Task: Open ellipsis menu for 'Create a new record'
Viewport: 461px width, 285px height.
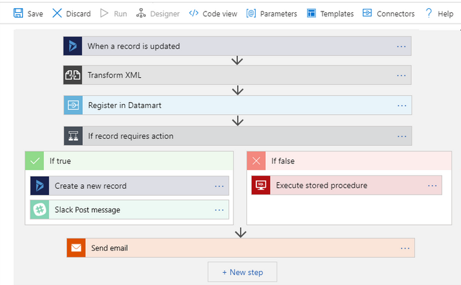Action: pos(219,186)
